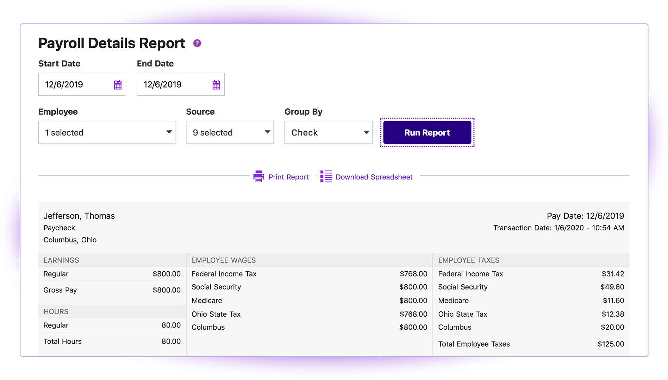Expand the Group By dropdown set to Check
The image size is (668, 380).
pyautogui.click(x=328, y=133)
